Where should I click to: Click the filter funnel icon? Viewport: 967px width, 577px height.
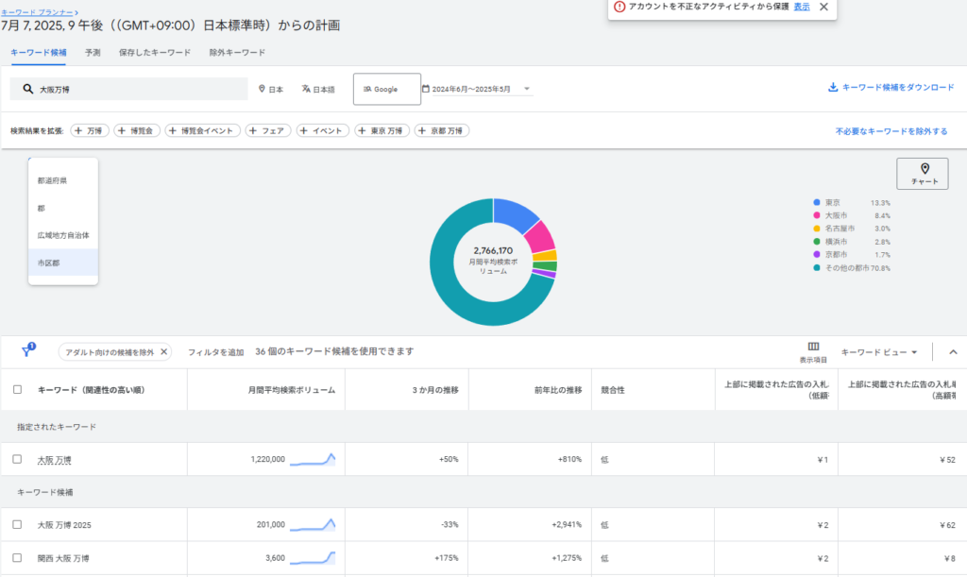click(26, 351)
